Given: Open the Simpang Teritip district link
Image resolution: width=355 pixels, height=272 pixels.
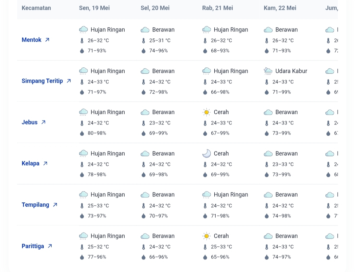Looking at the screenshot, I should click(x=42, y=81).
